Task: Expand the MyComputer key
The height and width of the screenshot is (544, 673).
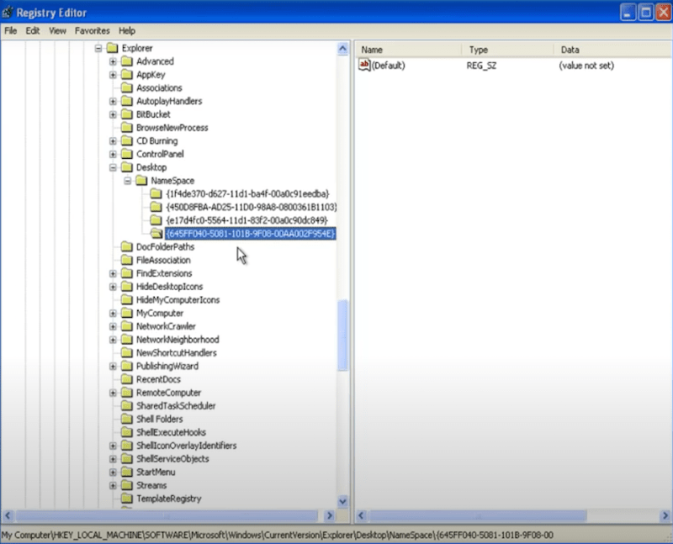Action: 113,313
